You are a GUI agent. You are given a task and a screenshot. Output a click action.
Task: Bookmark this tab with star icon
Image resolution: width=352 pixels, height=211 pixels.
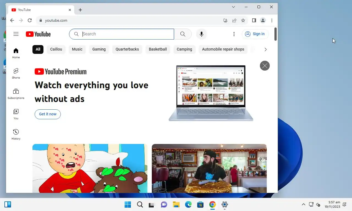(x=243, y=20)
